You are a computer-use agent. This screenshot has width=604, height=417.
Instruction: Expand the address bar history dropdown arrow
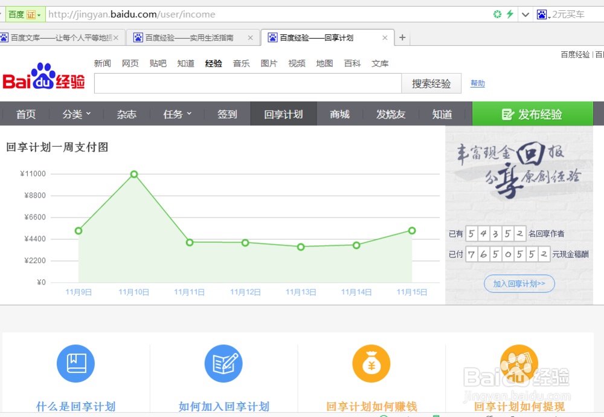pyautogui.click(x=525, y=15)
